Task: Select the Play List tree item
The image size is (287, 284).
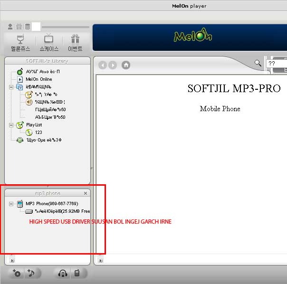Action: click(29, 125)
